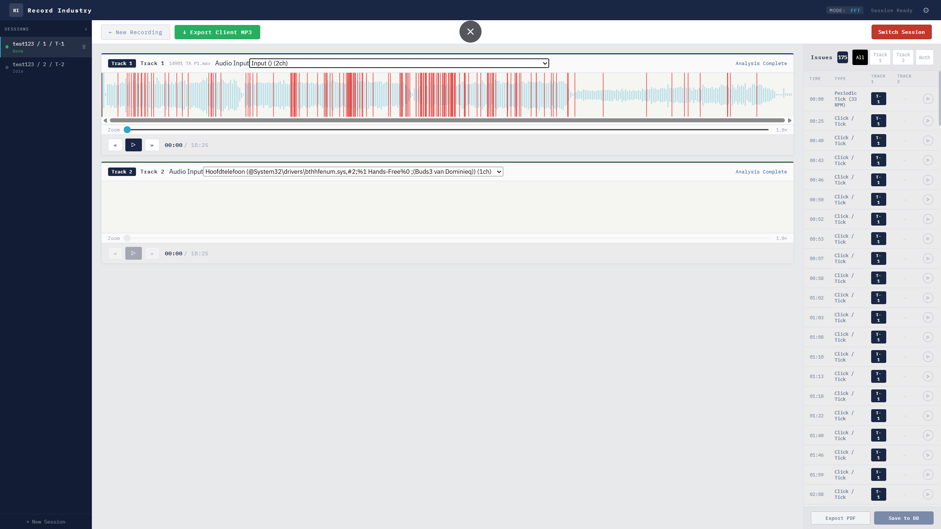
Task: Play issue at 01:59
Action: (928, 475)
